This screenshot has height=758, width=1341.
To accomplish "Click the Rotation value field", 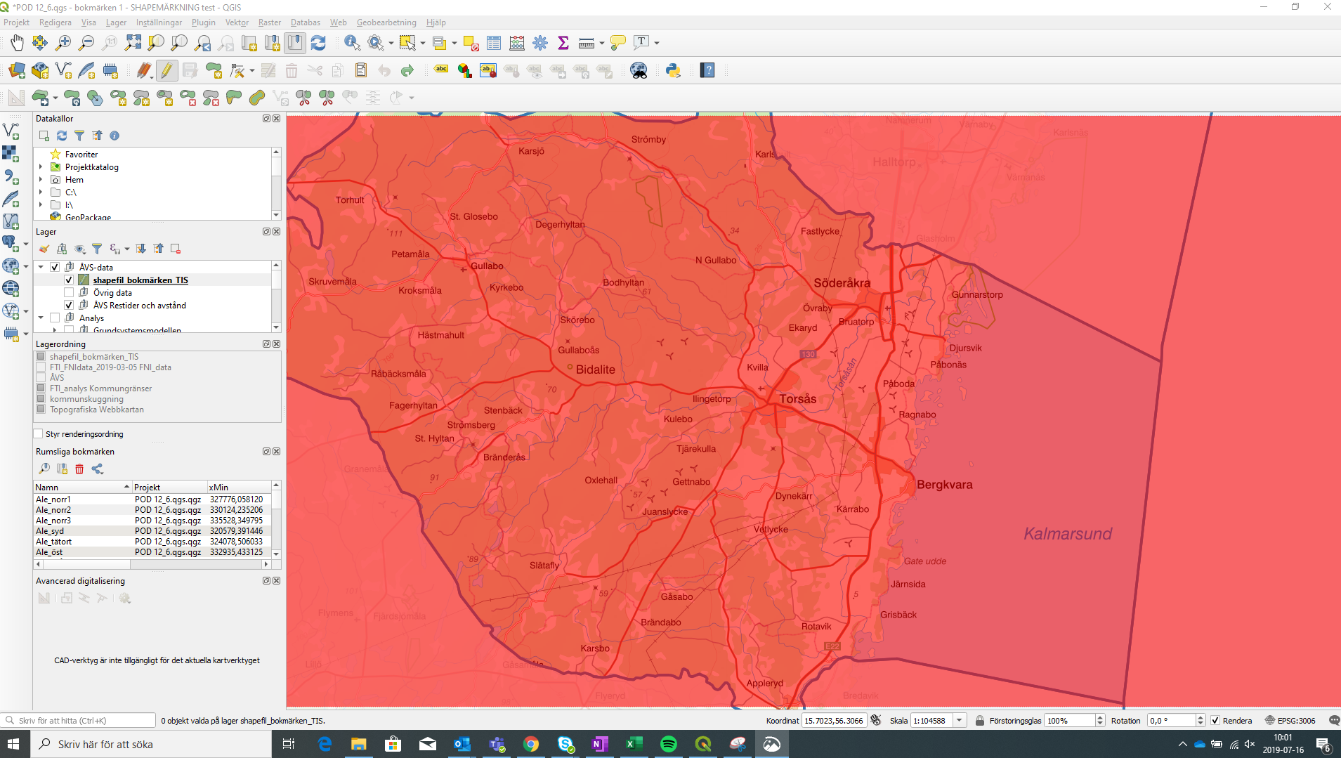I will [x=1171, y=720].
